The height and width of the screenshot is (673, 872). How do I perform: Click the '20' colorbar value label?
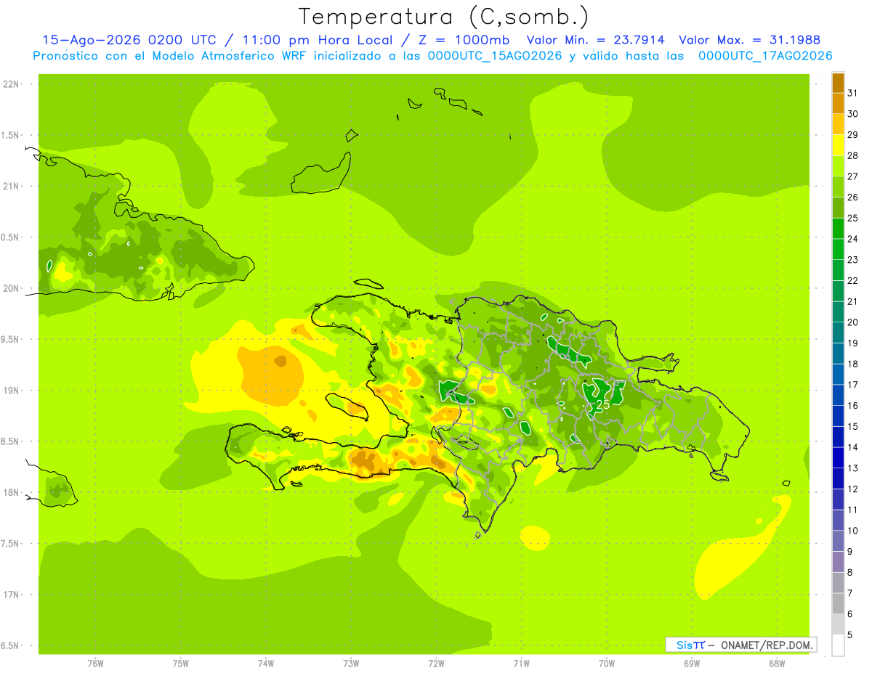[x=852, y=322]
